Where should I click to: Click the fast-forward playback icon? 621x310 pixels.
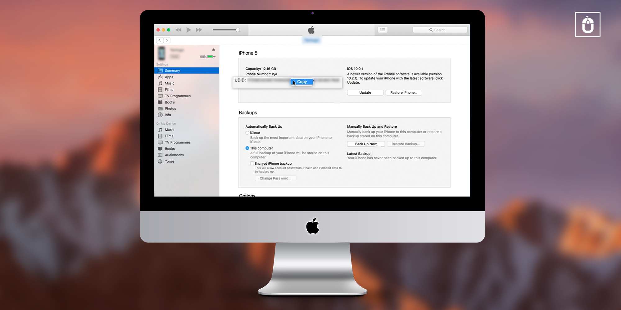(199, 30)
